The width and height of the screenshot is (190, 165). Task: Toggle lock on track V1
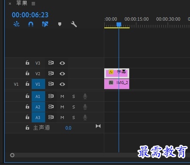27,84
